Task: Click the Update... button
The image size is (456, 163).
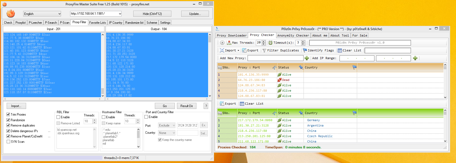Action: pyautogui.click(x=195, y=14)
